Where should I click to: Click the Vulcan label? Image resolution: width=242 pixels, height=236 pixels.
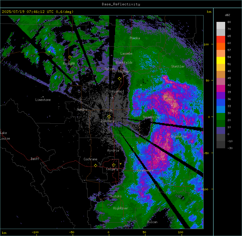click(152, 222)
